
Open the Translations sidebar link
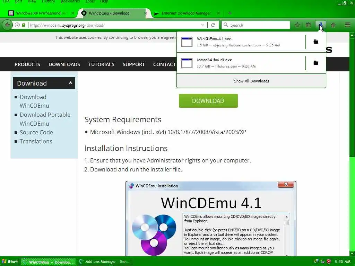[x=36, y=141]
